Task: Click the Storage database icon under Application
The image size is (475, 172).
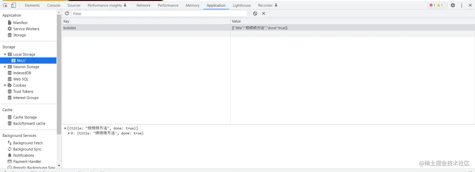Action: click(x=10, y=35)
